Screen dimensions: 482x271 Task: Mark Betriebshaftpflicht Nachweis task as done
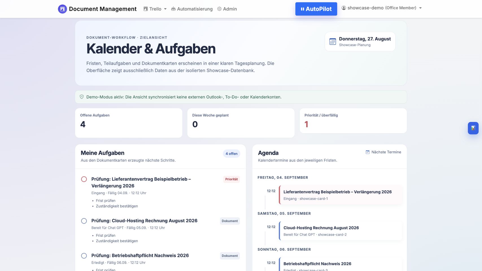[84, 256]
